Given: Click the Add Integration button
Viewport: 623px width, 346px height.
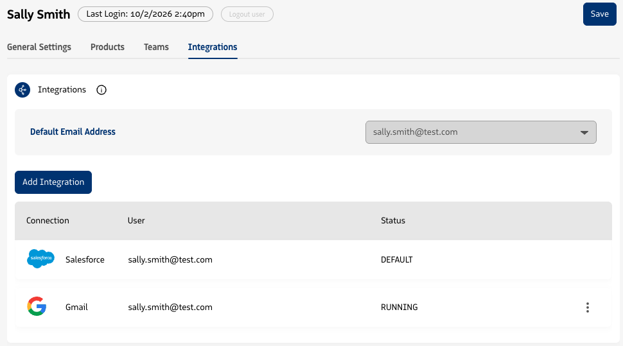Looking at the screenshot, I should tap(53, 182).
